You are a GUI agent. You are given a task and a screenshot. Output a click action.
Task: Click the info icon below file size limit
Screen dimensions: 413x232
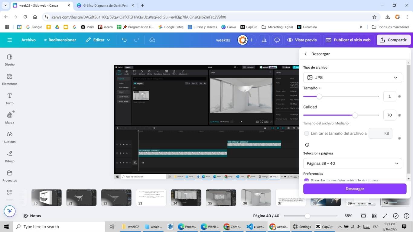[307, 145]
